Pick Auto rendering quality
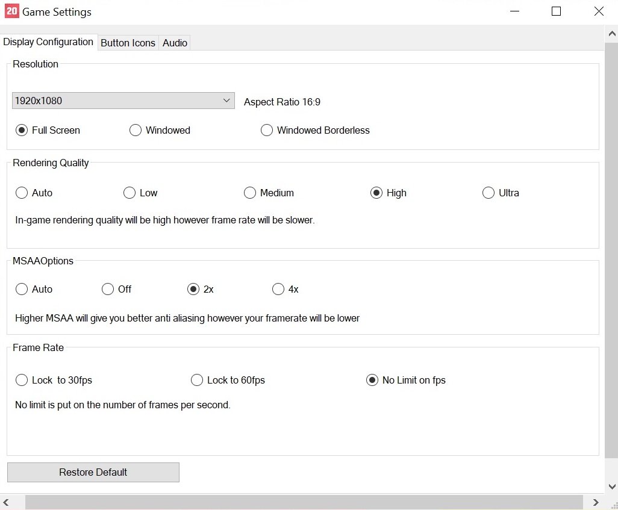The width and height of the screenshot is (618, 510). [x=22, y=193]
